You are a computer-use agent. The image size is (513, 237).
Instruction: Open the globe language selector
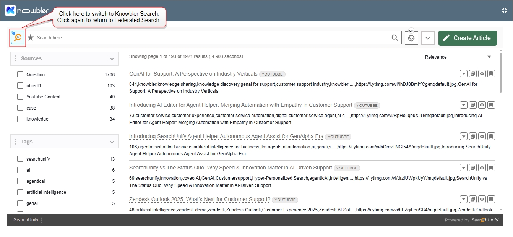[411, 38]
